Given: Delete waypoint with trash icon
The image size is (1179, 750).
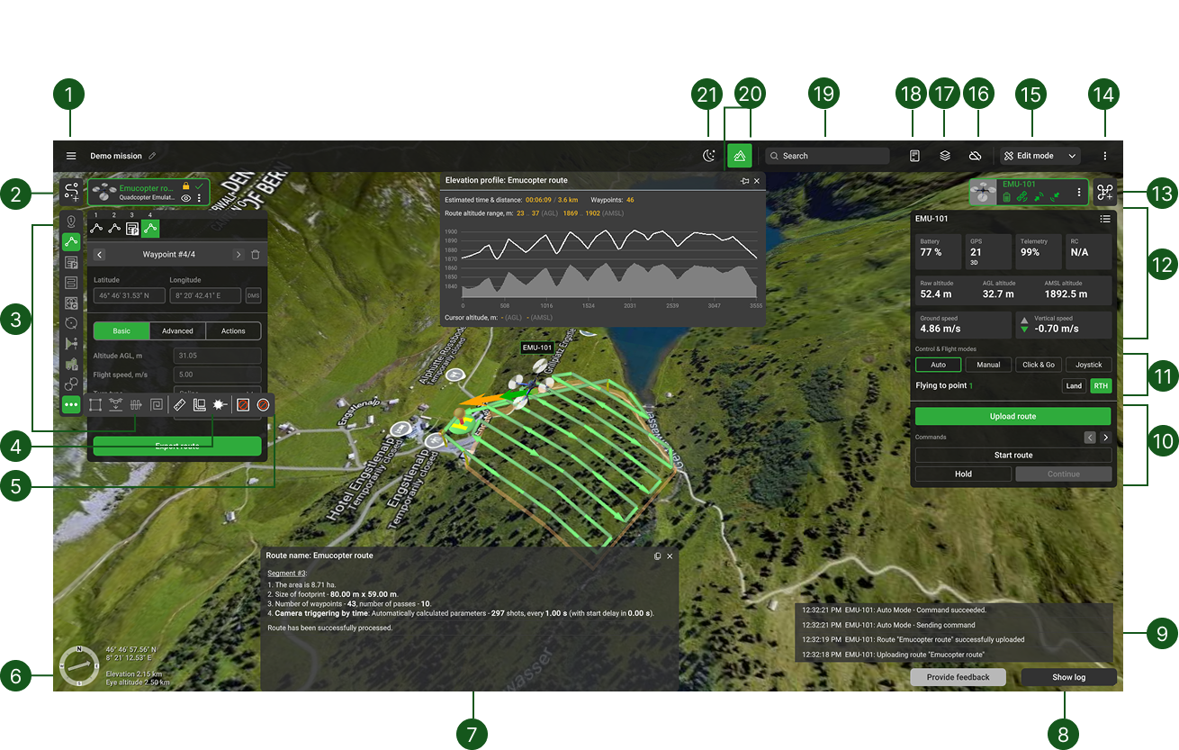Looking at the screenshot, I should [x=256, y=255].
